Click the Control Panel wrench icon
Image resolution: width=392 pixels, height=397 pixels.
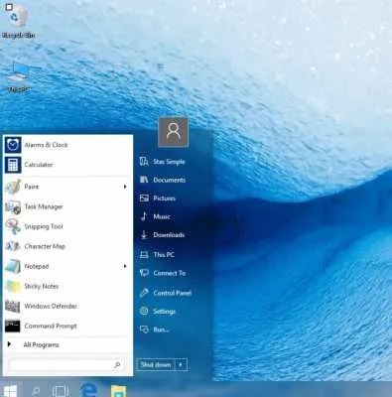pos(144,293)
